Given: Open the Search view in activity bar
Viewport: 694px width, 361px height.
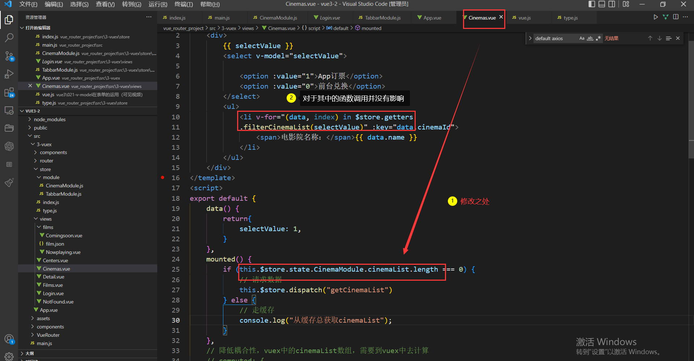Looking at the screenshot, I should click(x=9, y=38).
